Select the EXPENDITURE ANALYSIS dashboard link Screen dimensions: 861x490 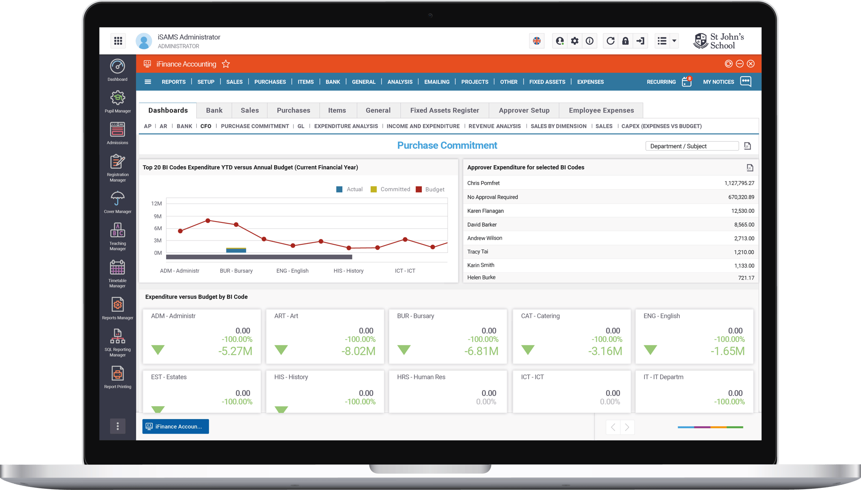click(x=346, y=126)
